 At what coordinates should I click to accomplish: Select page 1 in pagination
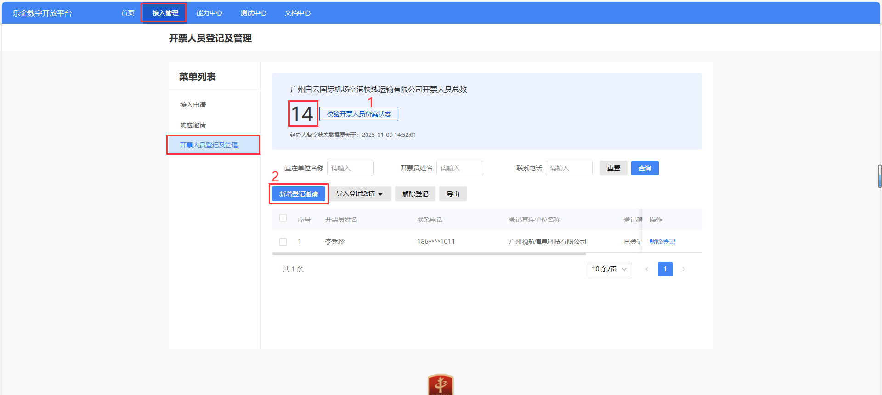pos(665,269)
